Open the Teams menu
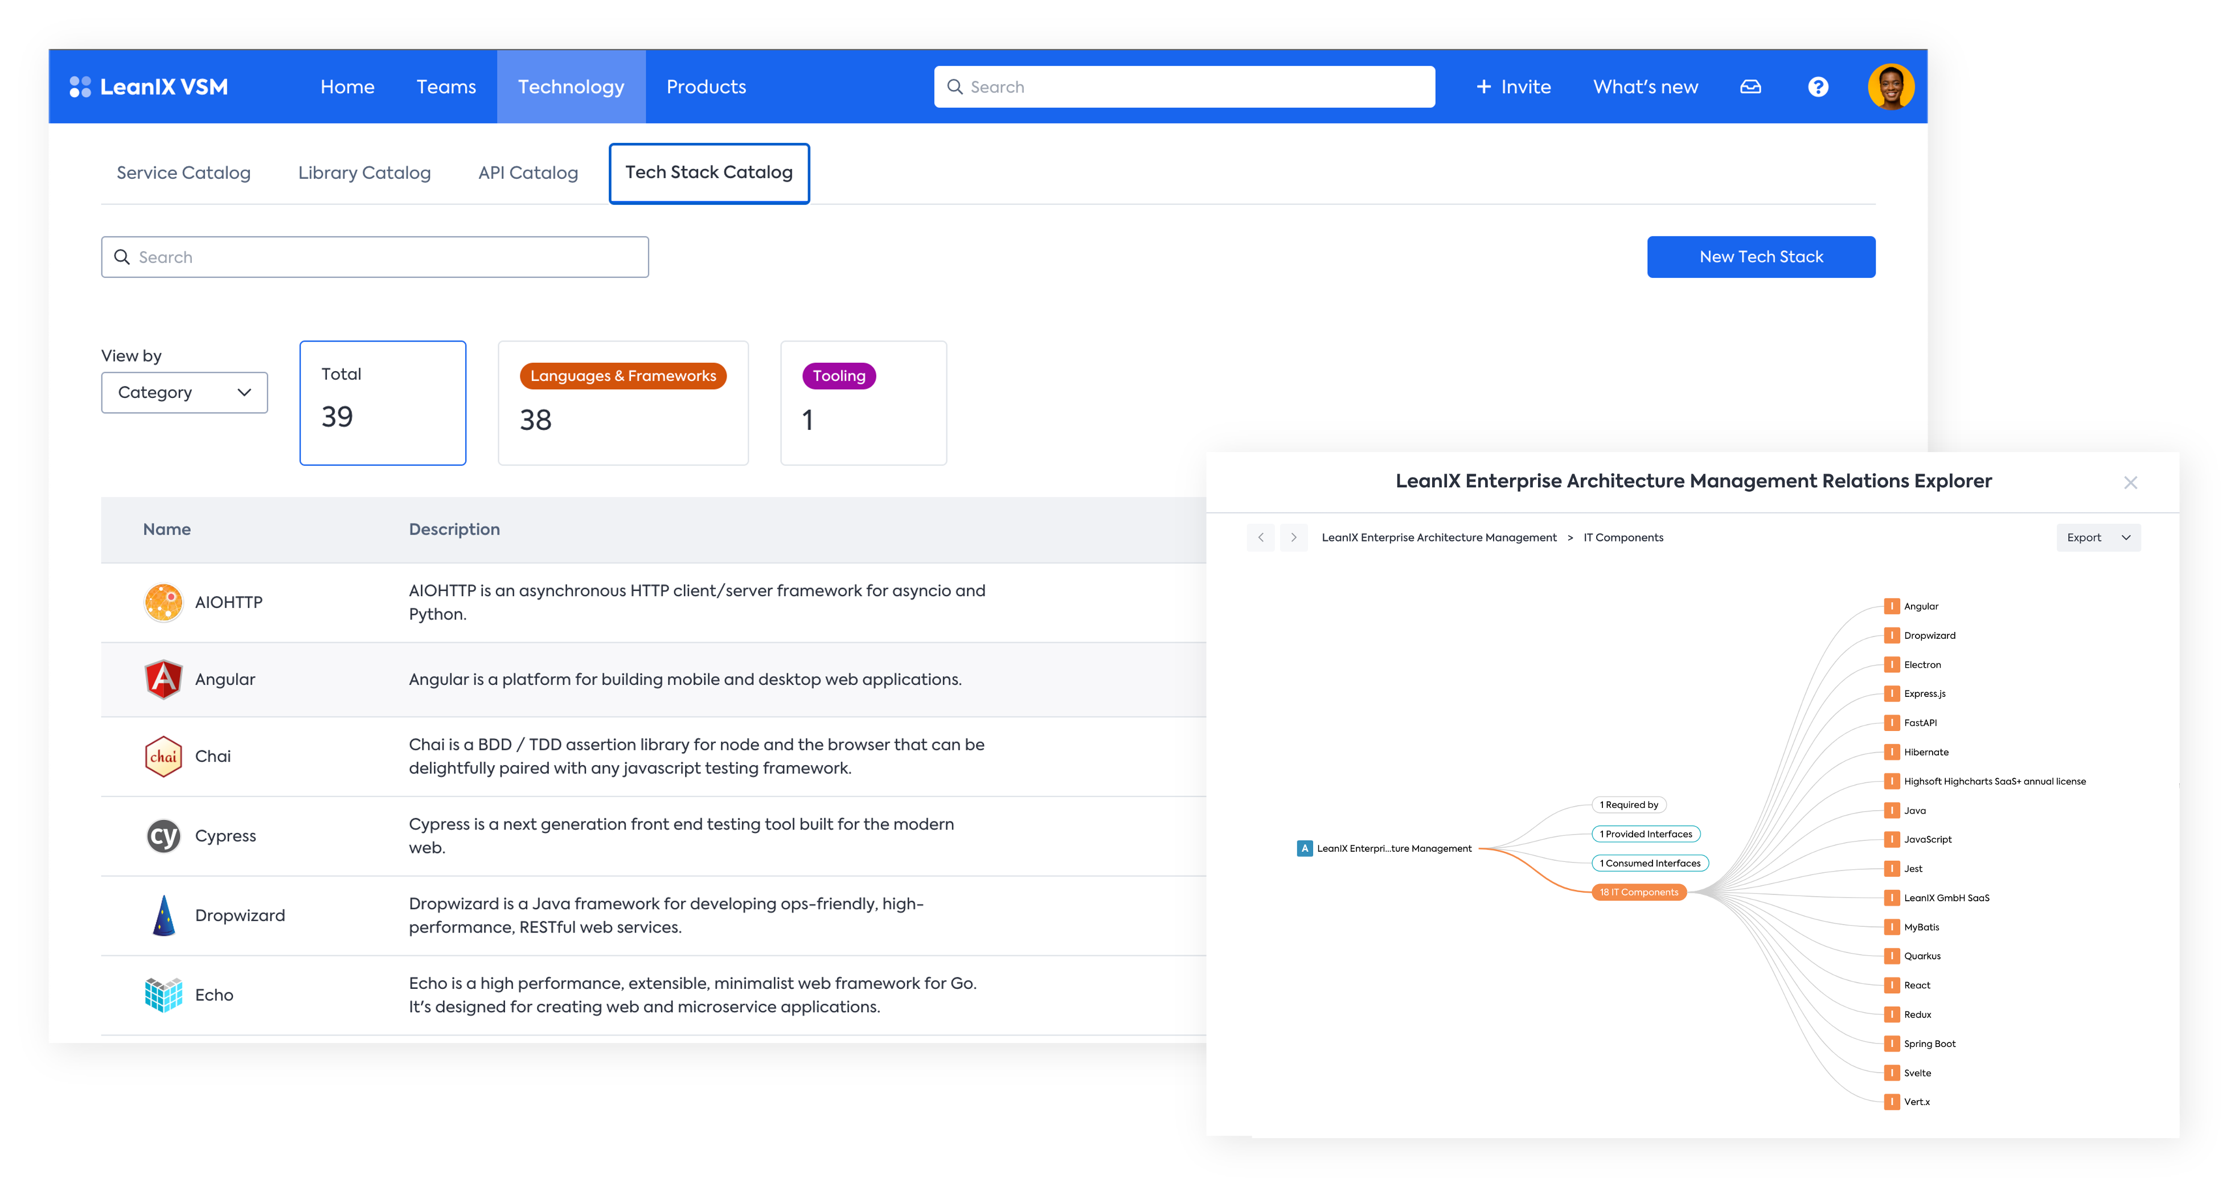2239x1195 pixels. tap(446, 87)
